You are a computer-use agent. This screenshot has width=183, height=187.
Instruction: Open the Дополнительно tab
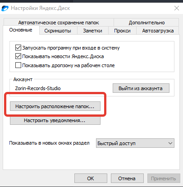[x=146, y=23]
